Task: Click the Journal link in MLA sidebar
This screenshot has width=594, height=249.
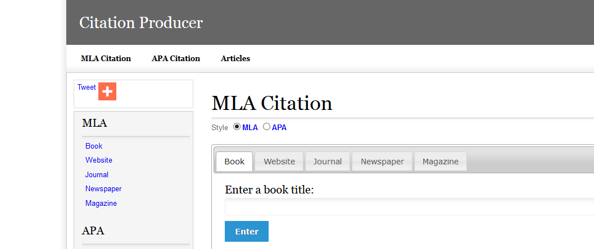Action: click(x=97, y=174)
